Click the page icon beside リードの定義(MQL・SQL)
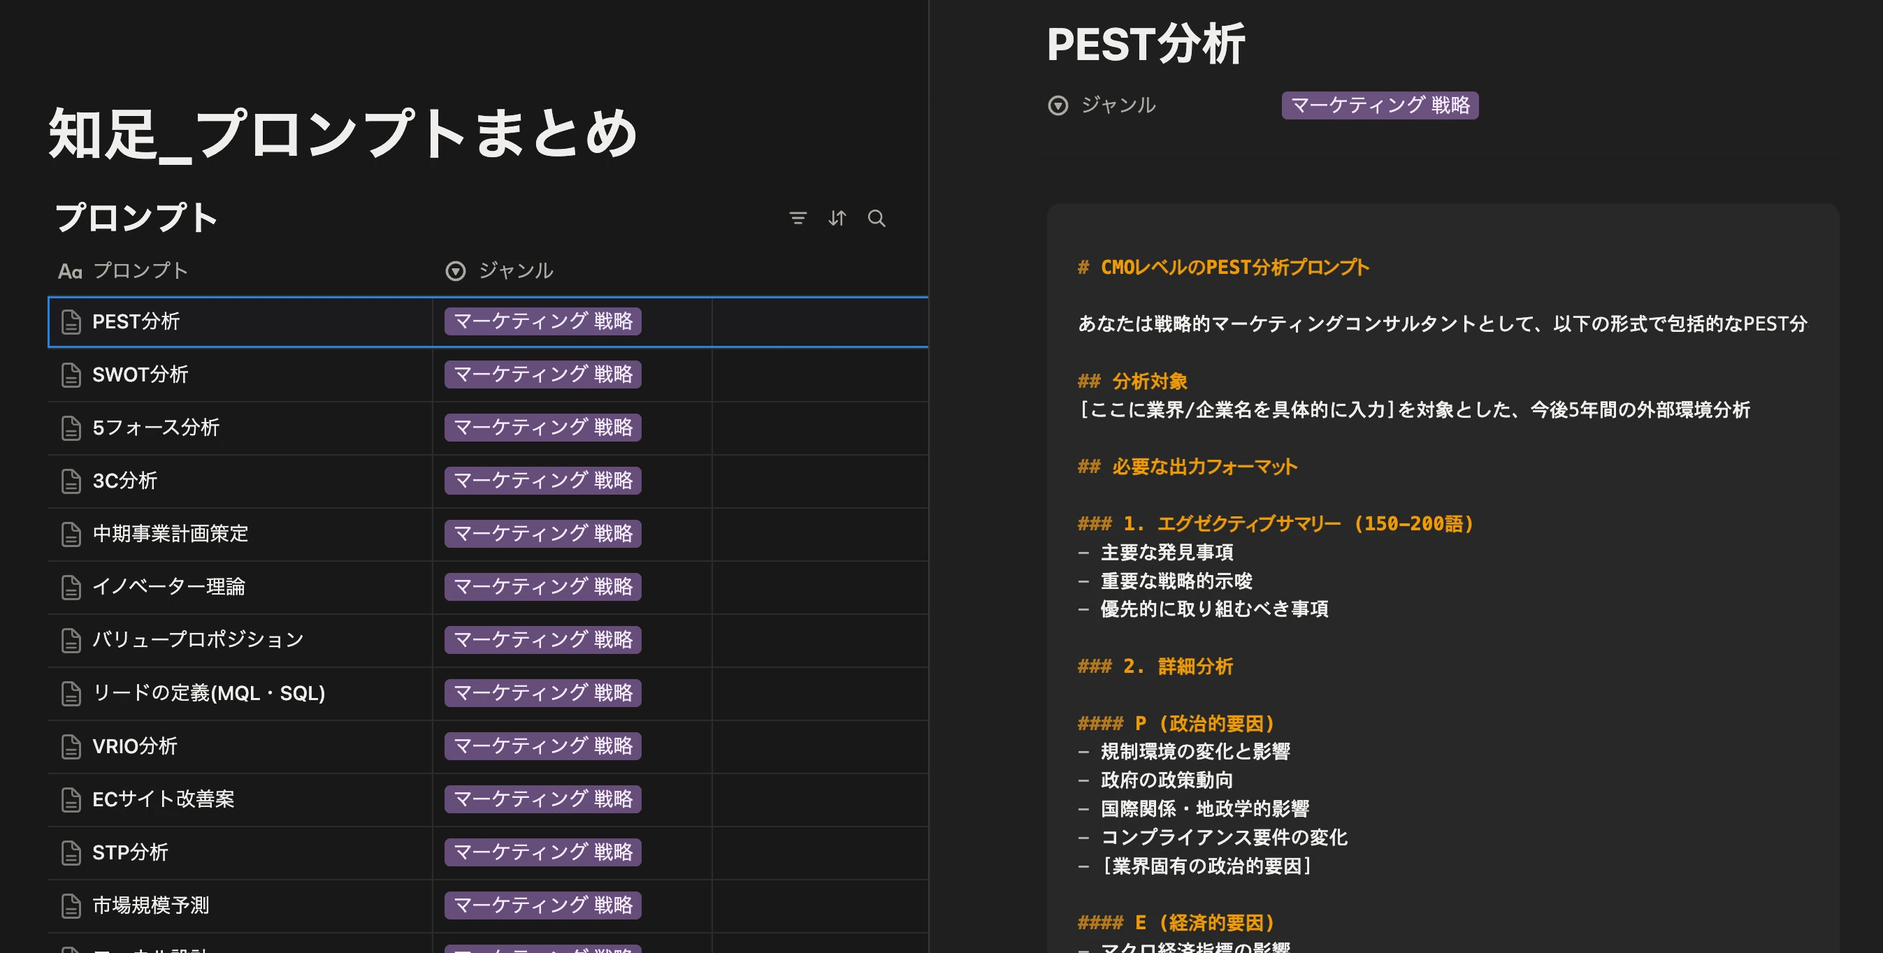The image size is (1883, 953). [71, 693]
